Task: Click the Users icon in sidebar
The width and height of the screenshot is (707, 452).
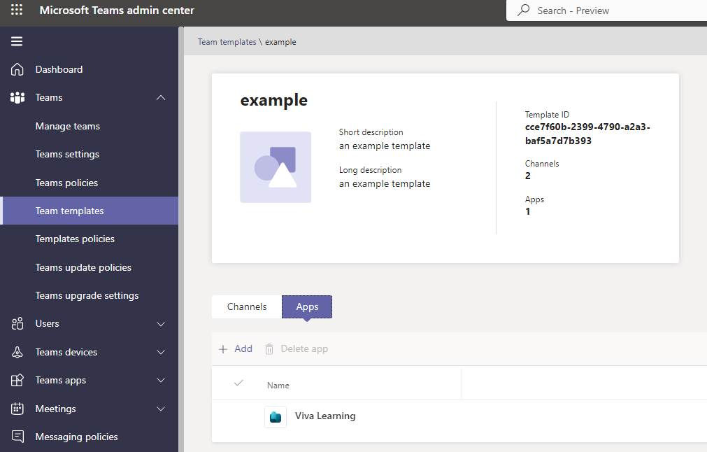Action: coord(17,323)
